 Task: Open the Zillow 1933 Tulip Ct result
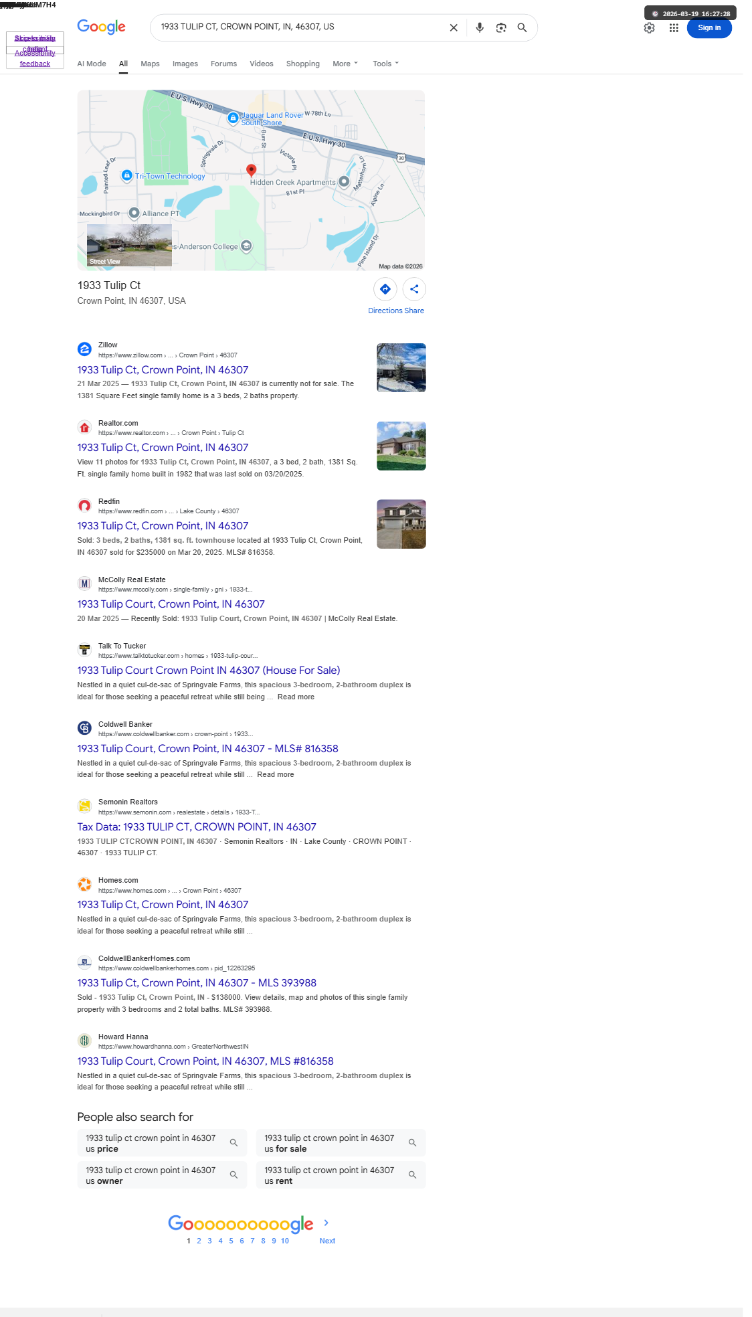tap(163, 370)
